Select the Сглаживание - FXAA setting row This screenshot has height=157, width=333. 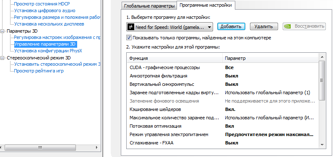223,143
